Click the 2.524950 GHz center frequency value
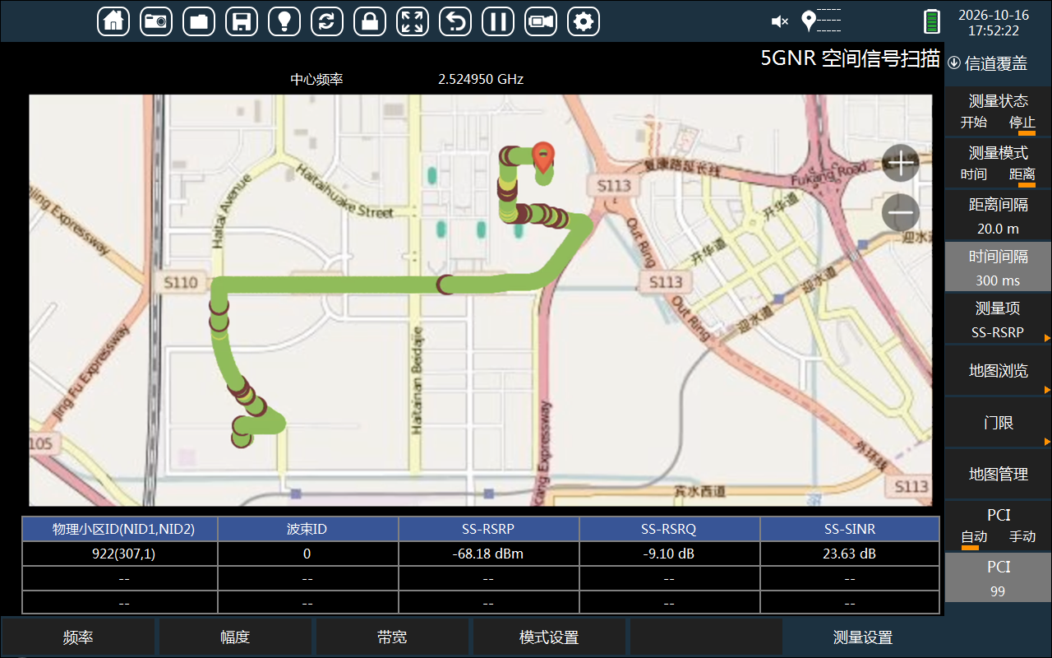The image size is (1052, 658). pyautogui.click(x=481, y=80)
